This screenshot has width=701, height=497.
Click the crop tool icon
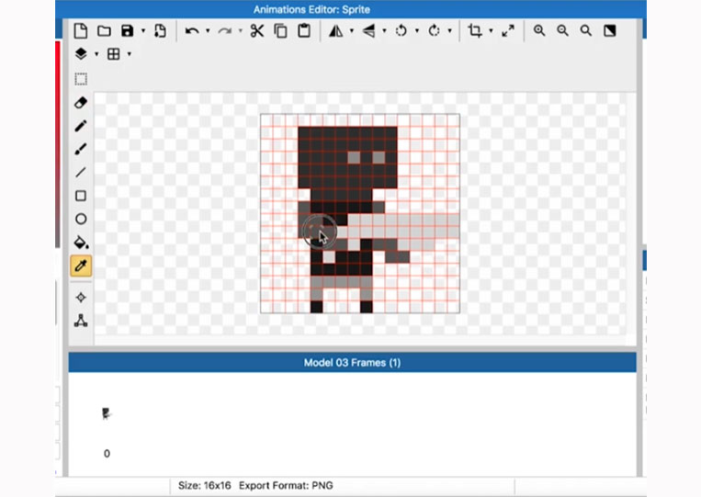pos(475,31)
